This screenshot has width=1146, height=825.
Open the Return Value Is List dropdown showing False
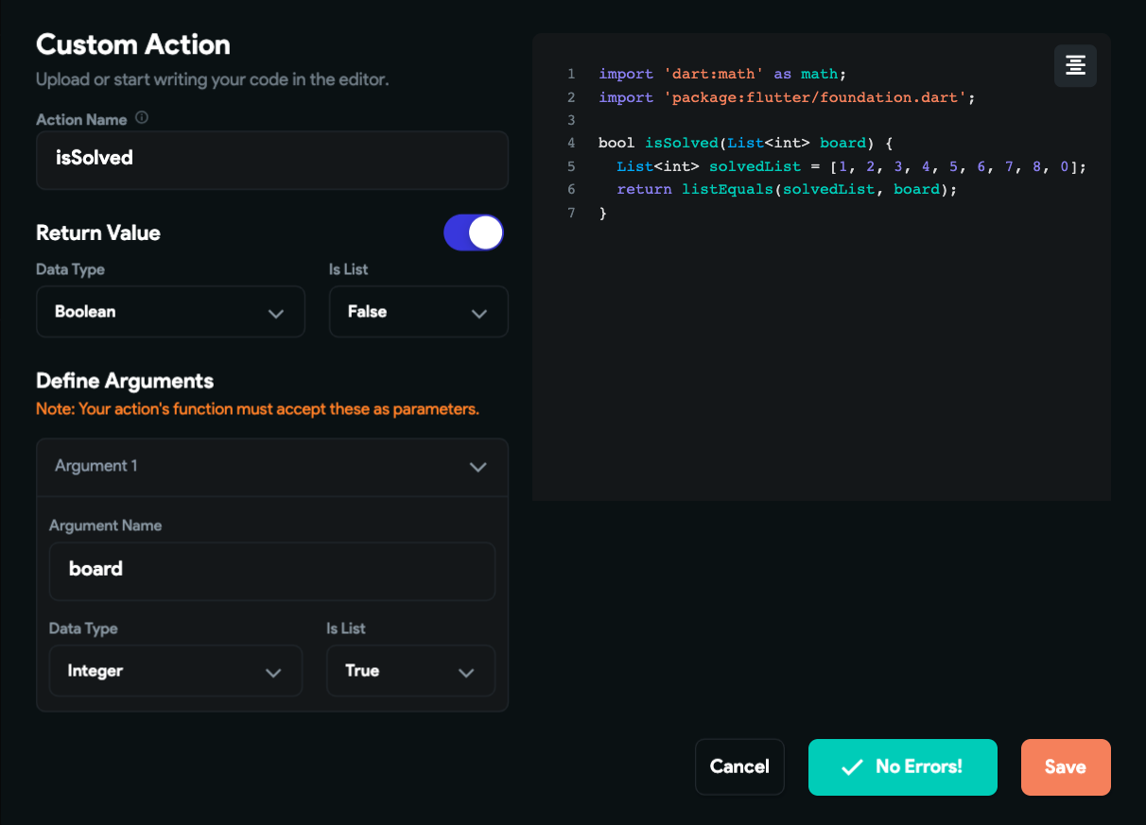tap(418, 312)
